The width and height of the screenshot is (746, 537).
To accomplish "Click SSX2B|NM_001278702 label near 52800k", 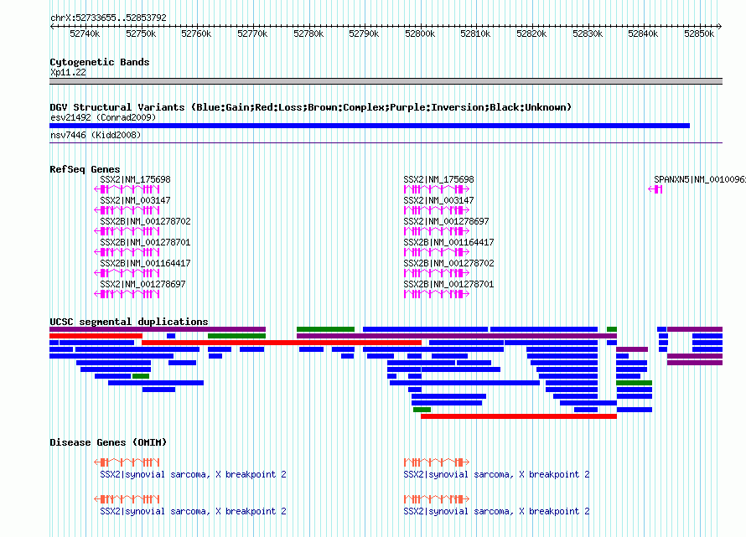I will pyautogui.click(x=448, y=263).
